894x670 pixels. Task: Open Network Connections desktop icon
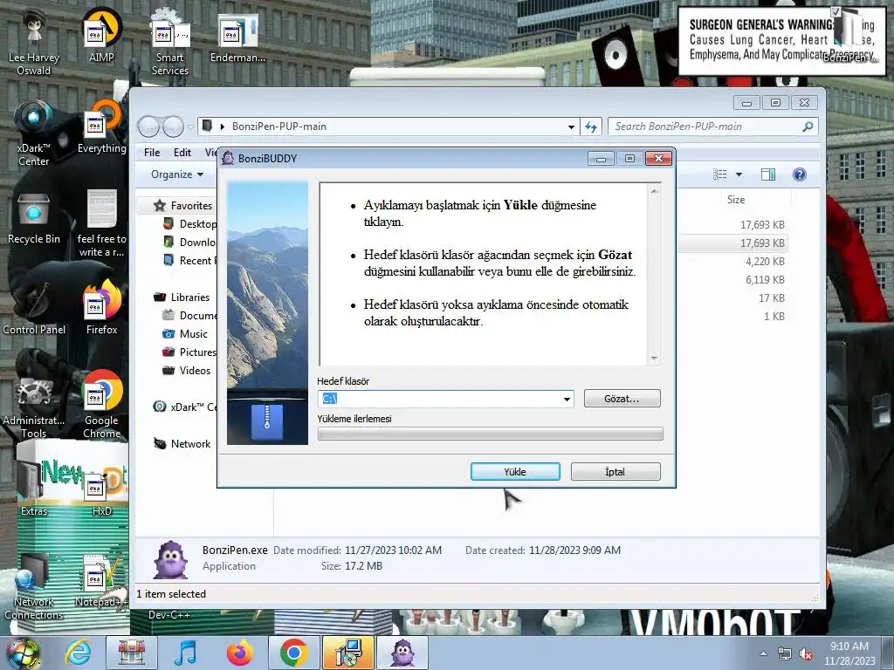point(34,587)
